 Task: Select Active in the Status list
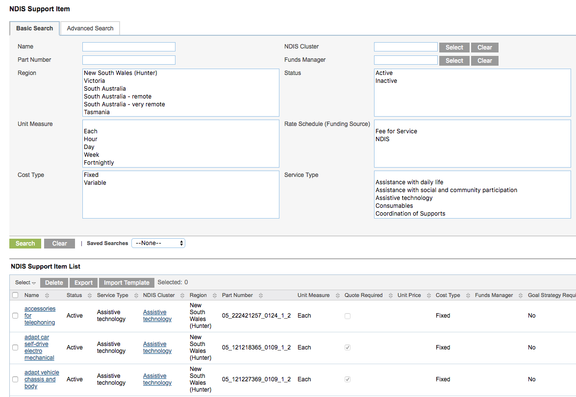pyautogui.click(x=384, y=73)
